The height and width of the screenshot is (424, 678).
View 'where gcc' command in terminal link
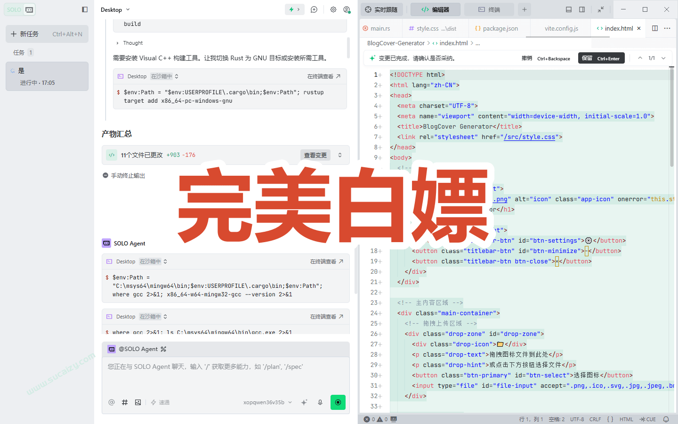coord(327,317)
